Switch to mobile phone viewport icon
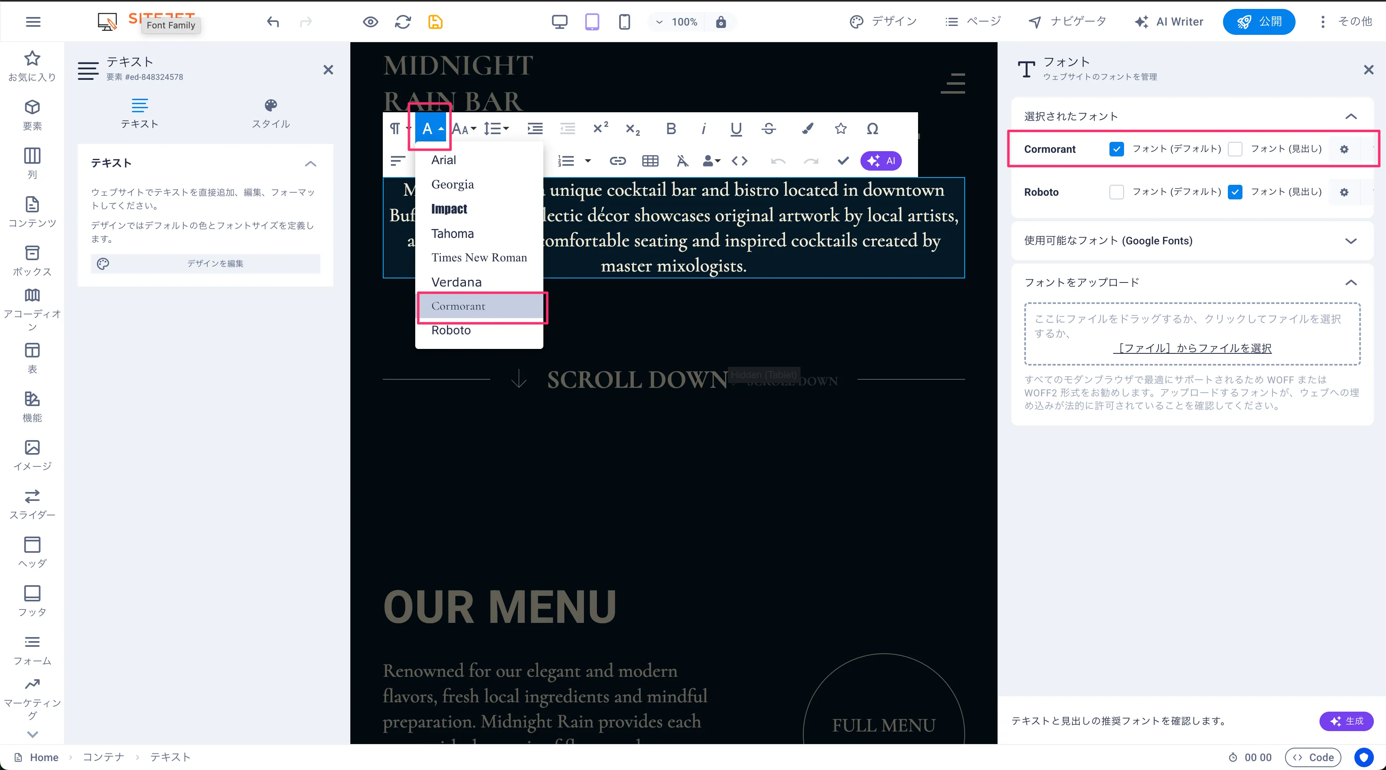The width and height of the screenshot is (1386, 770). point(624,22)
